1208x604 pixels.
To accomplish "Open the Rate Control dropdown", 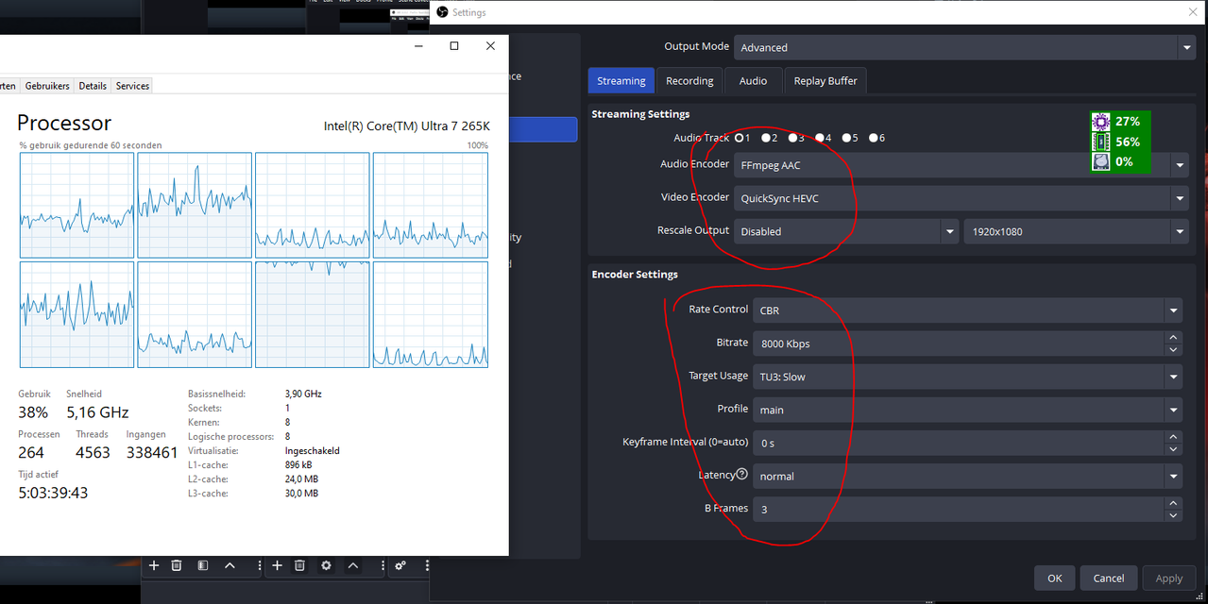I will (967, 310).
